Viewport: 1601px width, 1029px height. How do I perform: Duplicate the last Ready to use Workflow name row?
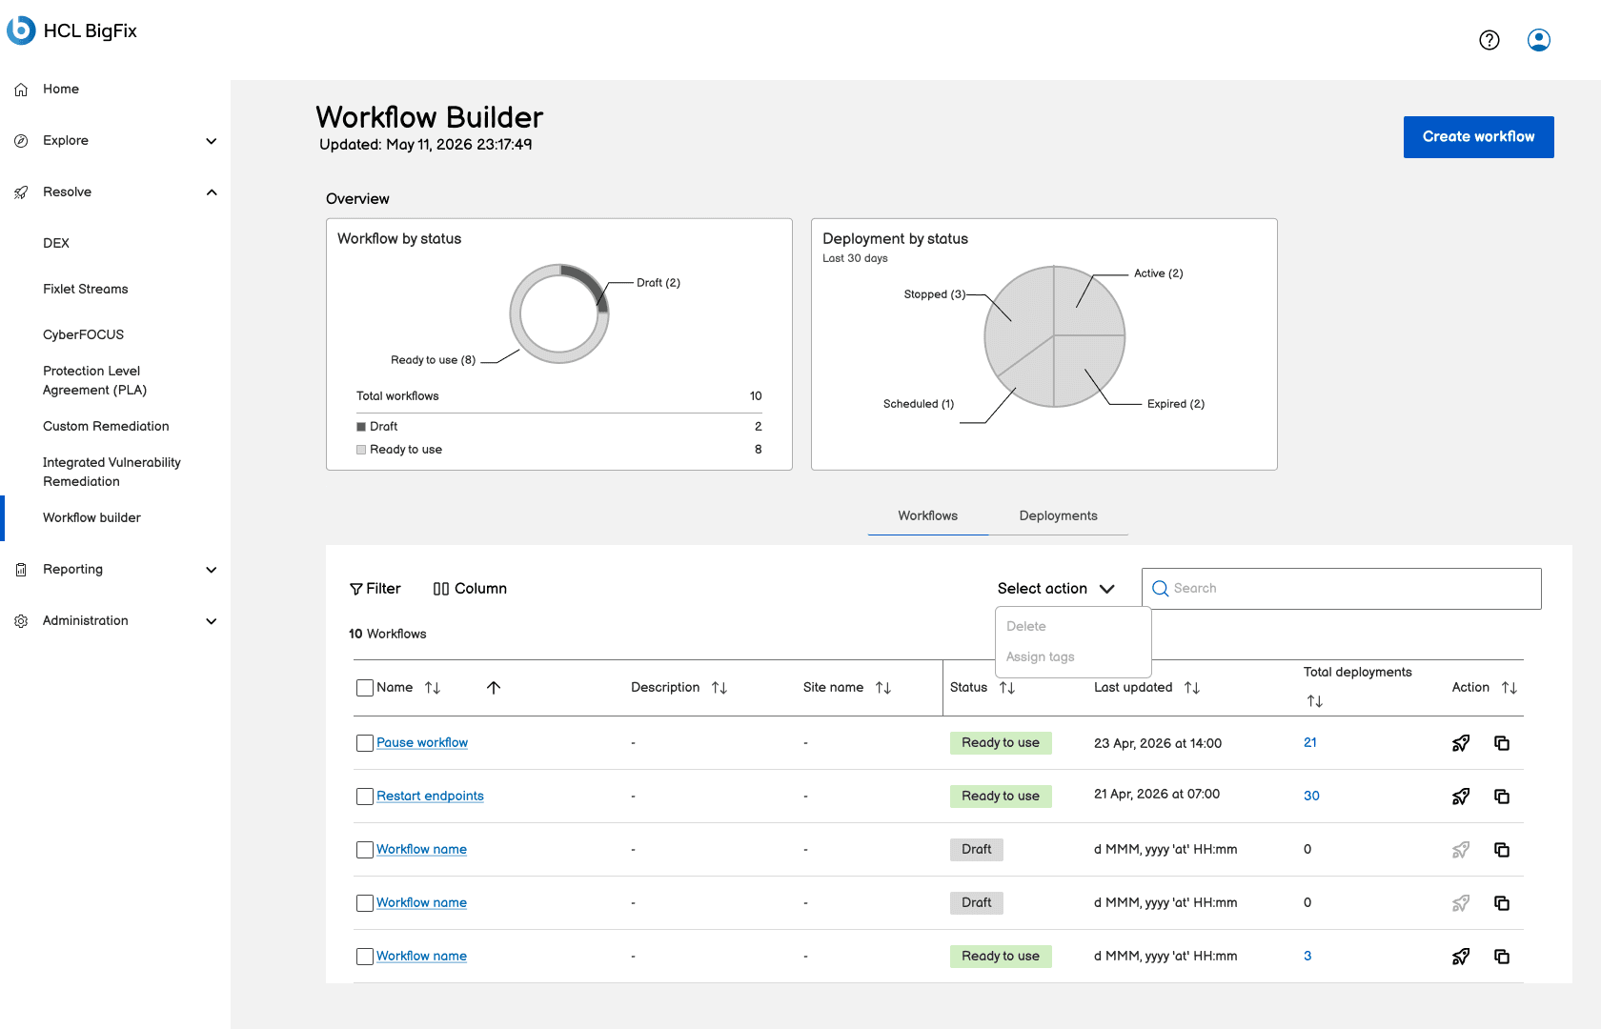[x=1502, y=957]
